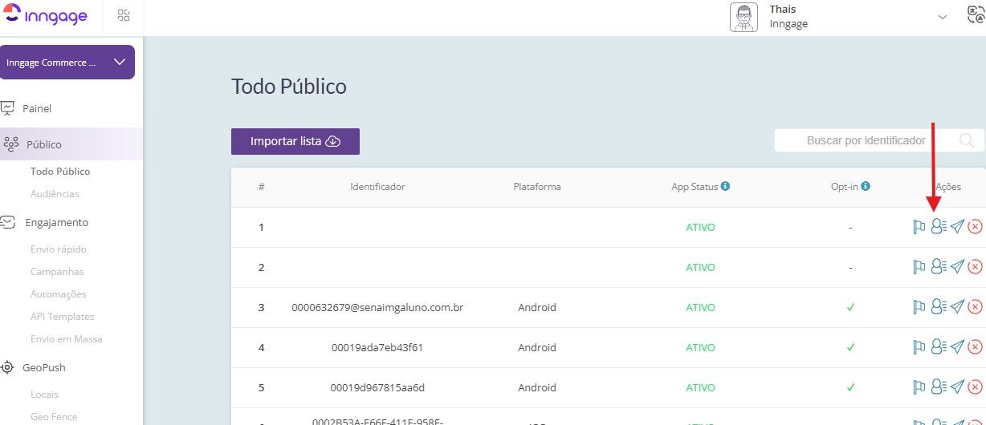Screen dimensions: 986x425
Task: Send message paper plane in row 1
Action: click(957, 227)
